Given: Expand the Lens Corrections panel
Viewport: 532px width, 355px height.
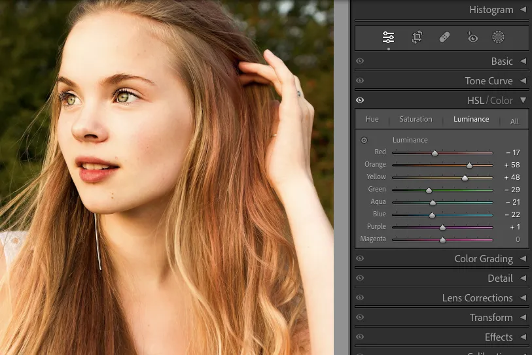Looking at the screenshot, I should point(523,298).
